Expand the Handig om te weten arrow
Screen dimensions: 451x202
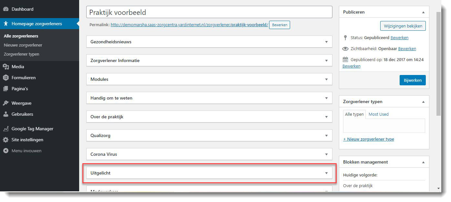326,98
